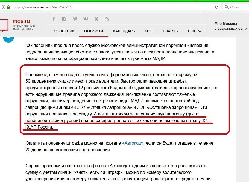
Task: Open the VK social icon
Action: pos(86,19)
